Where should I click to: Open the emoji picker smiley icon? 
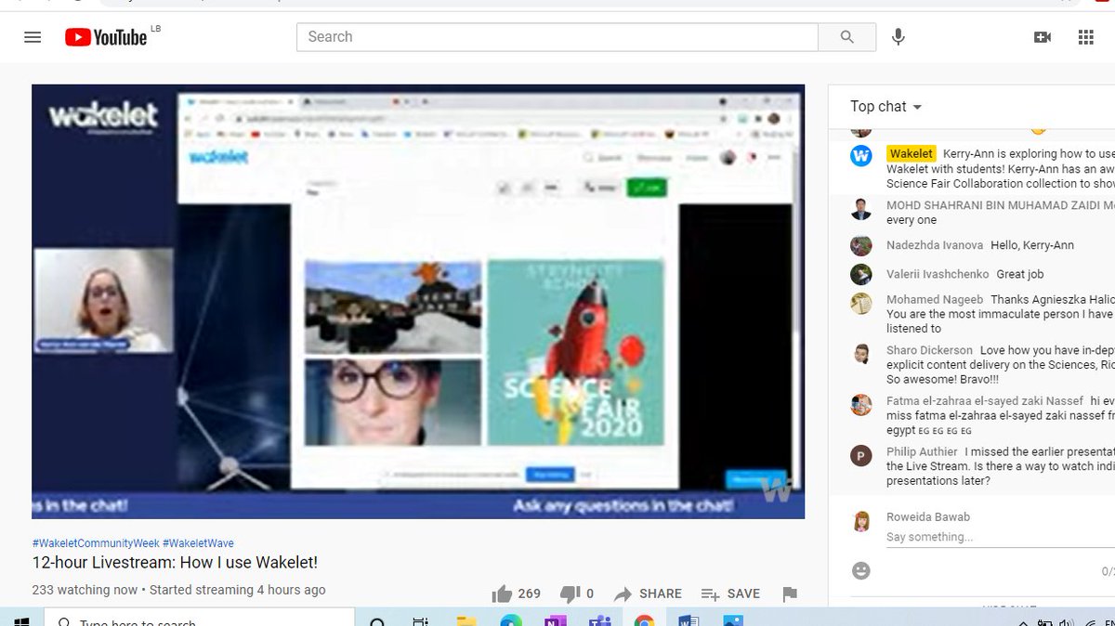[x=861, y=570]
